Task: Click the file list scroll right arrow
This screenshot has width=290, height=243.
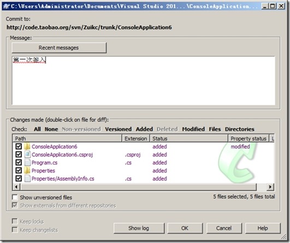Action: (270, 187)
